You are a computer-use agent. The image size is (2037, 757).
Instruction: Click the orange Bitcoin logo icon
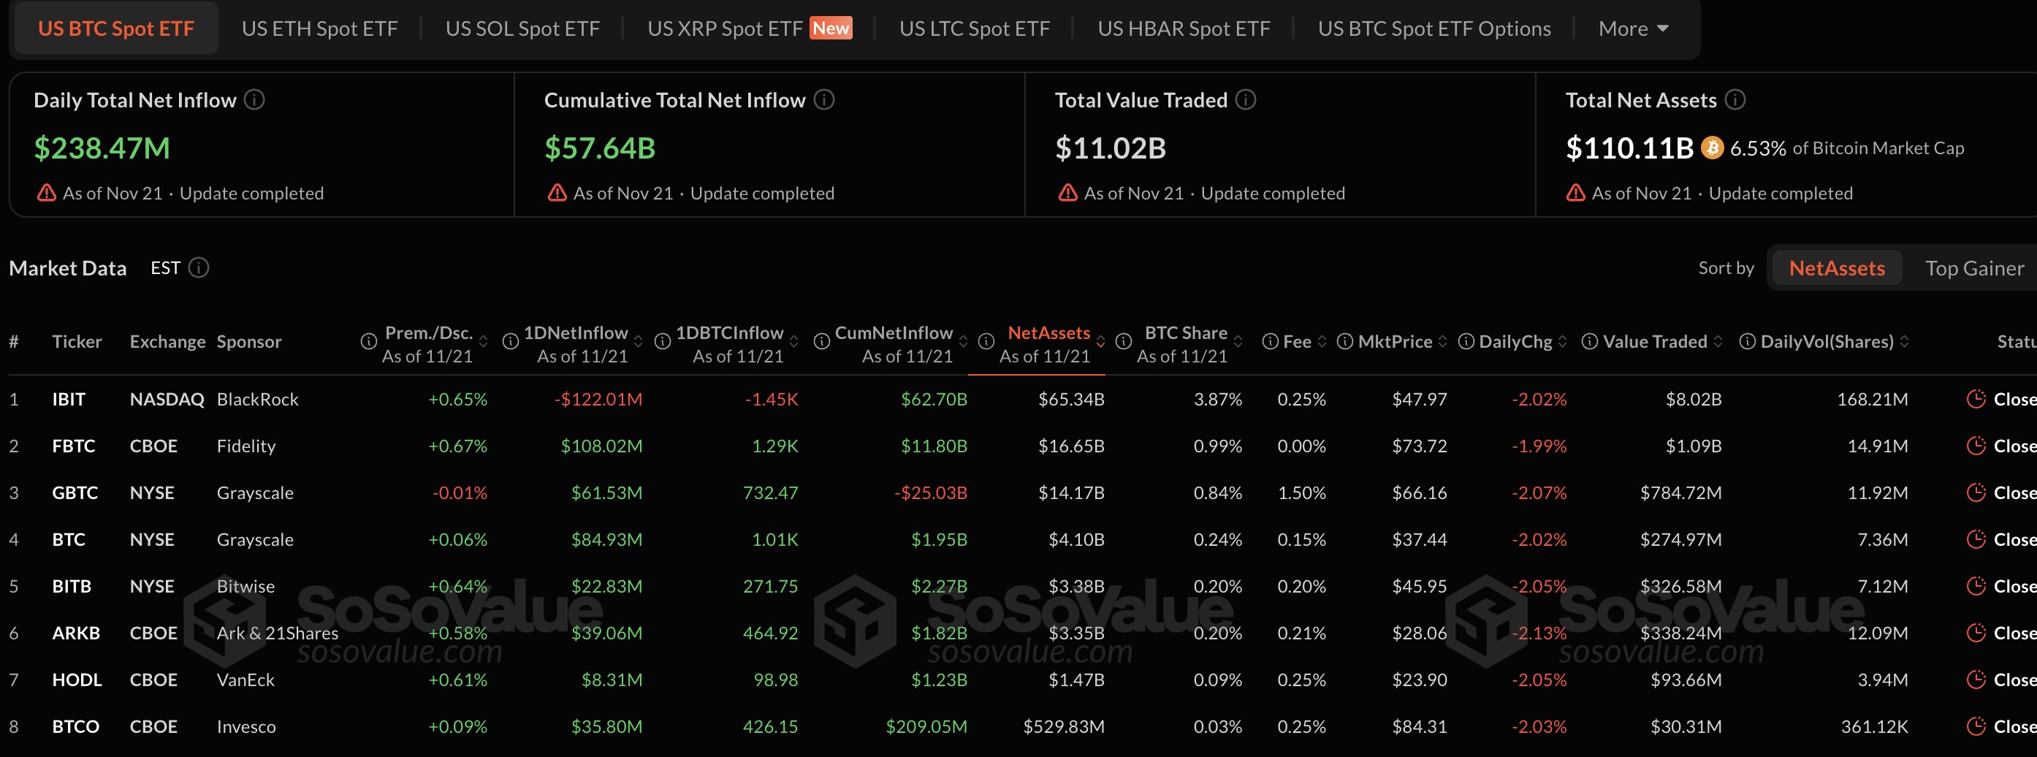coord(1712,148)
